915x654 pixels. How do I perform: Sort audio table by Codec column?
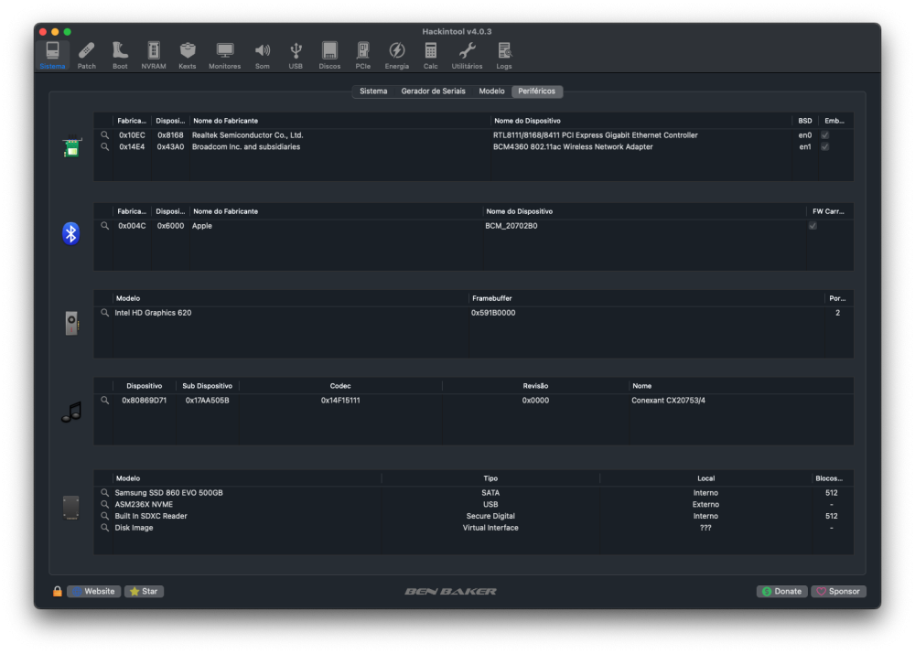340,386
